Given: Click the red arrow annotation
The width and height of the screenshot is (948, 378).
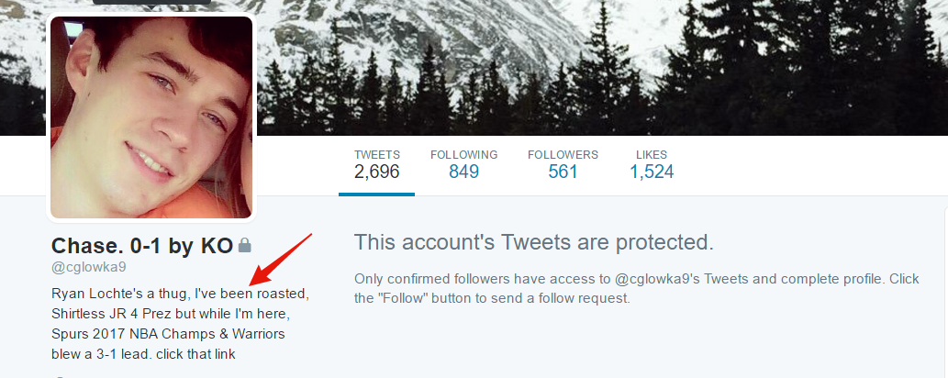Looking at the screenshot, I should 280,260.
